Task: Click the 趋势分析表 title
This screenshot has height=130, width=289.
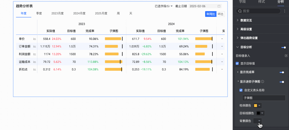Action: (24, 6)
